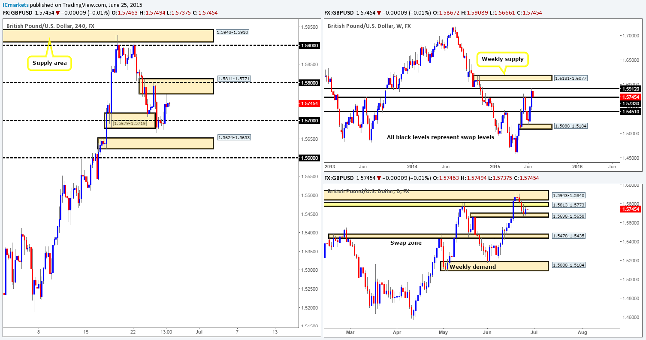This screenshot has height=340, width=646.
Task: Click the 1.59000 price level on 240 axis
Action: pos(309,45)
